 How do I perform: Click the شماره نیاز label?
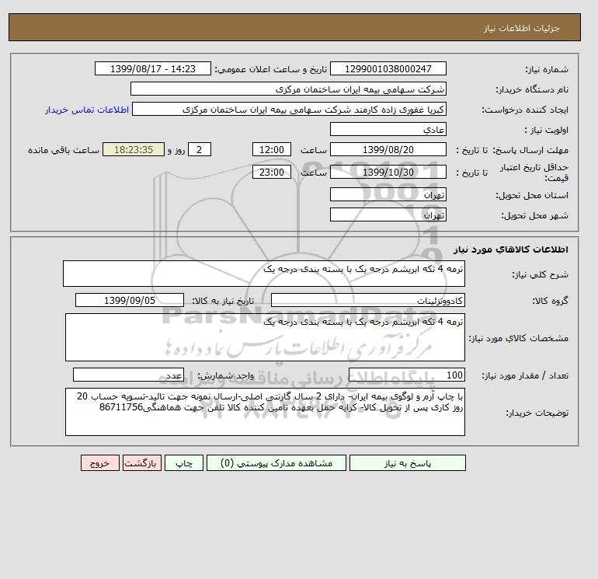tap(547, 69)
